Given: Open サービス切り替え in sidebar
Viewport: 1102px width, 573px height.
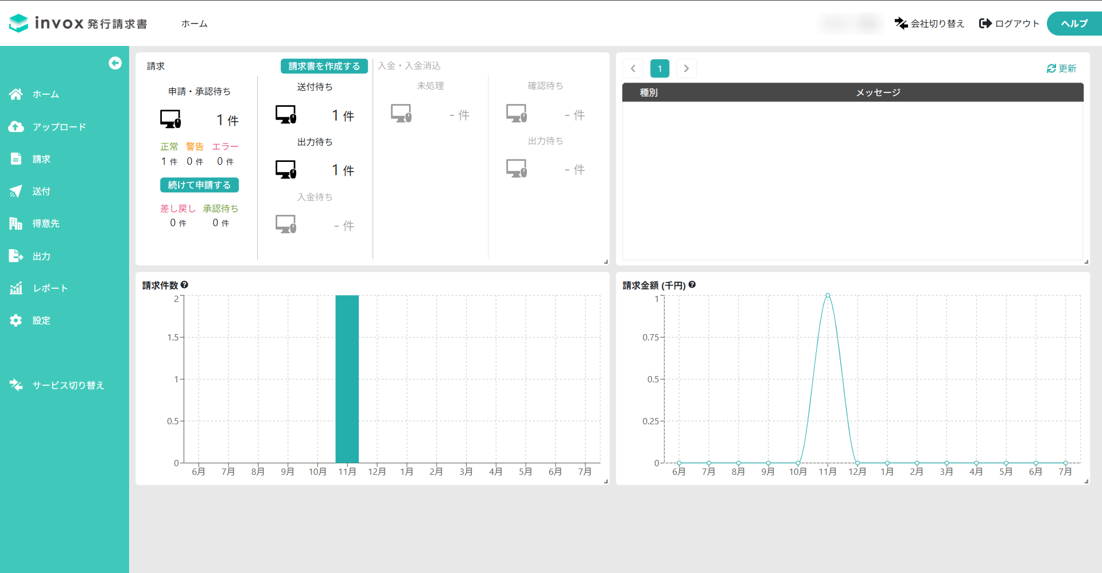Looking at the screenshot, I should (x=57, y=385).
